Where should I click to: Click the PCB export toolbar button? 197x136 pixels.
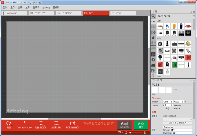coord(73,125)
